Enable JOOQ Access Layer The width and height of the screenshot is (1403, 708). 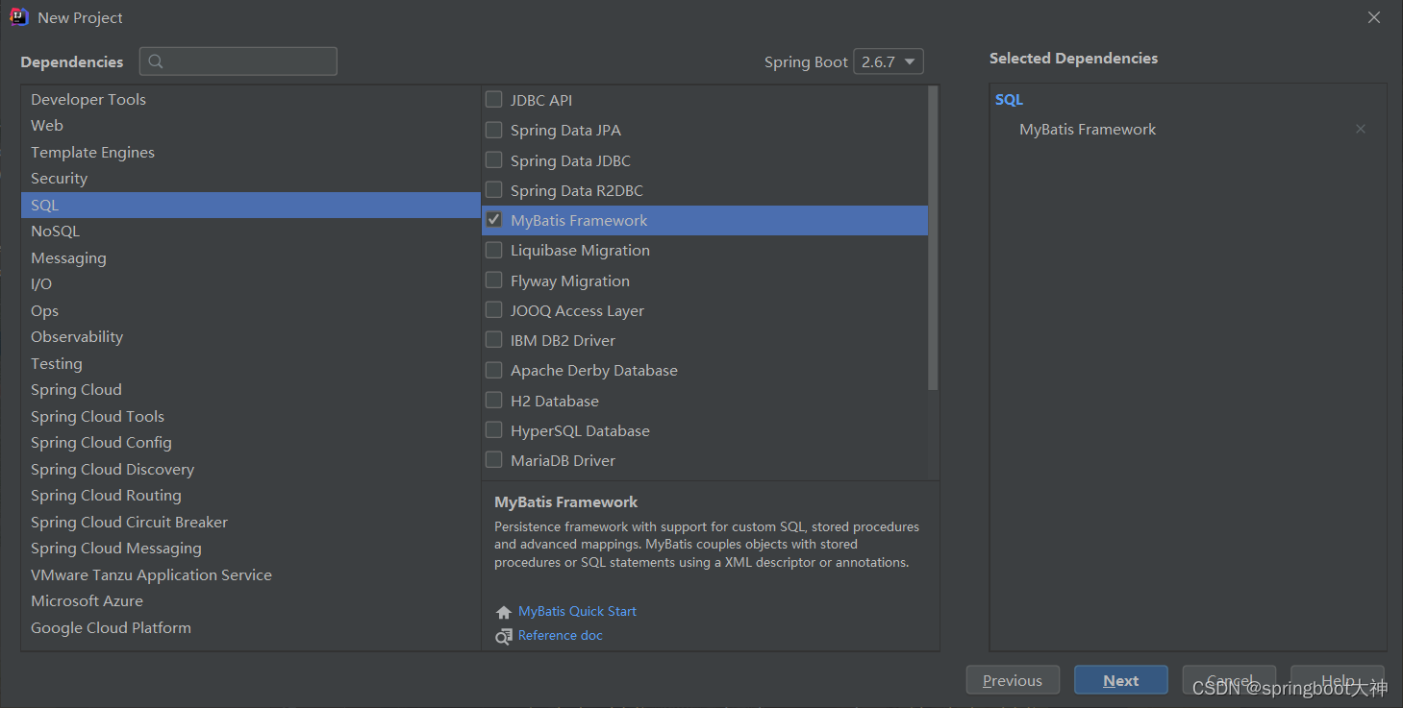click(x=493, y=309)
